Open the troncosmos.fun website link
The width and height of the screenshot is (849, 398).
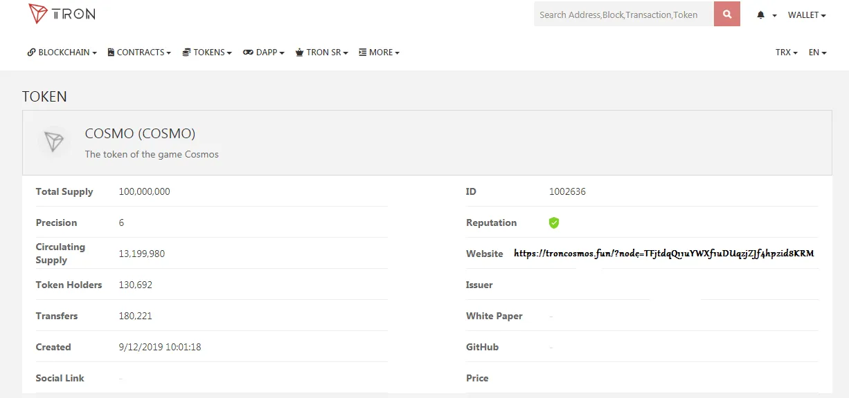point(664,254)
